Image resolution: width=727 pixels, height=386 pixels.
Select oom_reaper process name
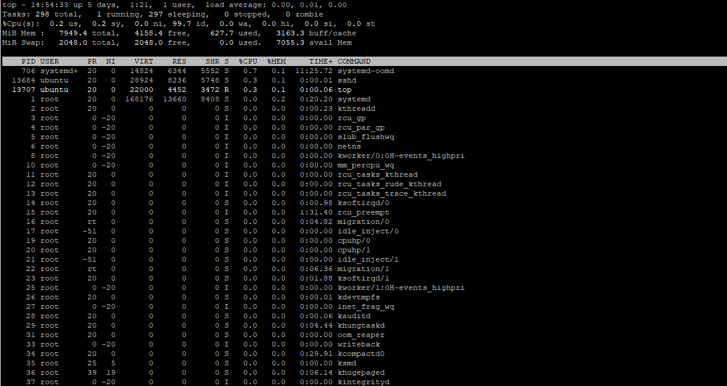[361, 335]
